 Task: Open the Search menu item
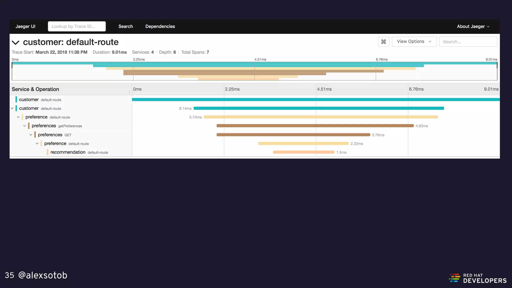[125, 26]
